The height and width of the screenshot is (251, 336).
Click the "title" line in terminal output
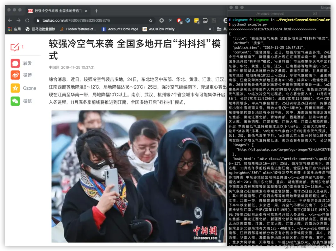[281, 38]
